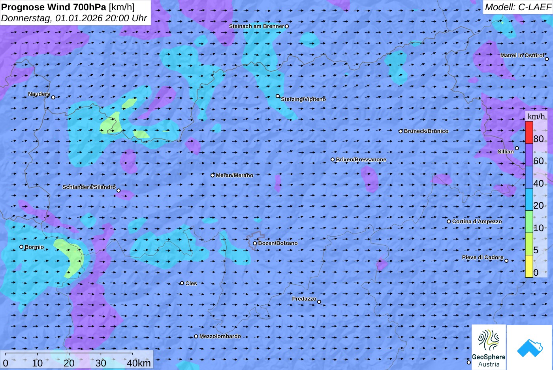The height and width of the screenshot is (370, 553).
Task: Click the 'Pieve di Cadore' text label
Action: pyautogui.click(x=483, y=257)
